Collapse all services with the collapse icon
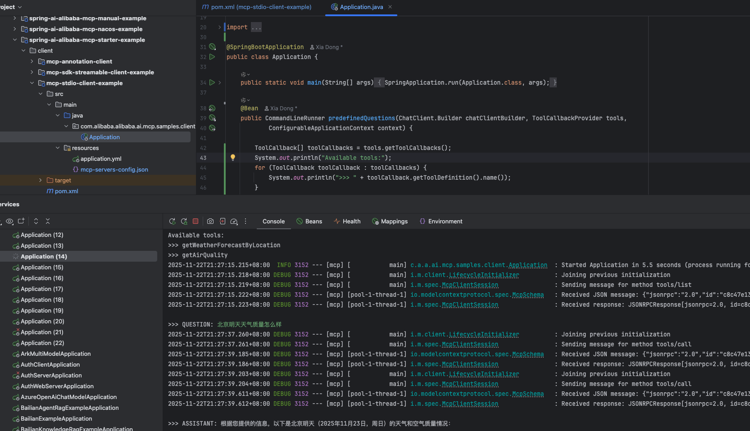The width and height of the screenshot is (750, 431). tap(48, 221)
